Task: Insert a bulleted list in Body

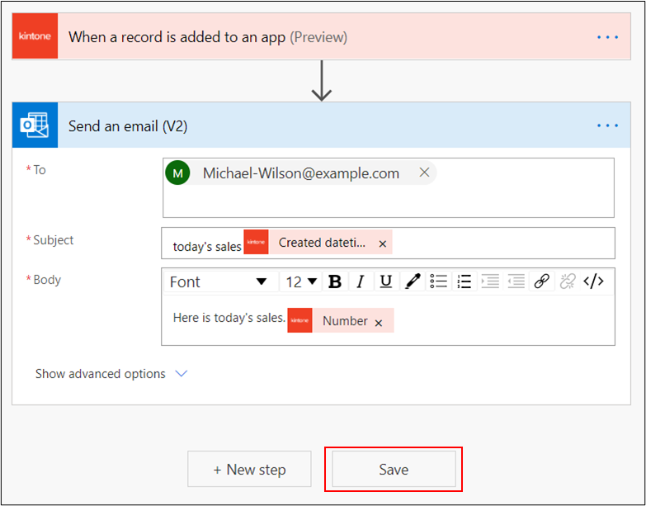Action: (x=439, y=281)
